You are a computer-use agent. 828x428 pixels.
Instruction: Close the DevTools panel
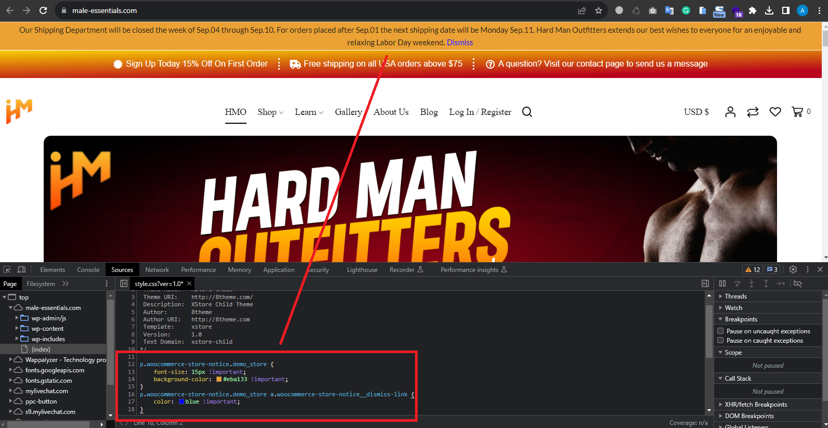coord(820,269)
